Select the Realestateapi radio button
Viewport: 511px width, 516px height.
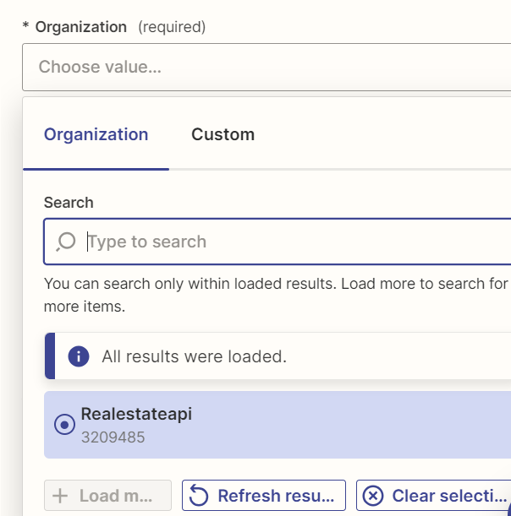click(64, 425)
